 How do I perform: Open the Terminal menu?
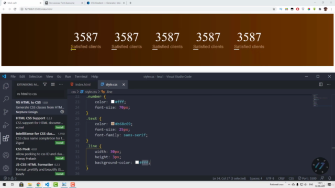81,77
